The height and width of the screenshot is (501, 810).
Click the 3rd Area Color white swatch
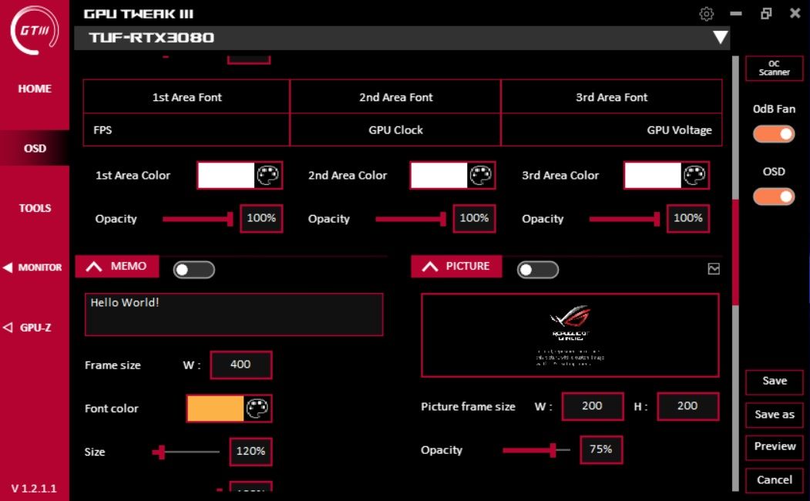point(653,175)
